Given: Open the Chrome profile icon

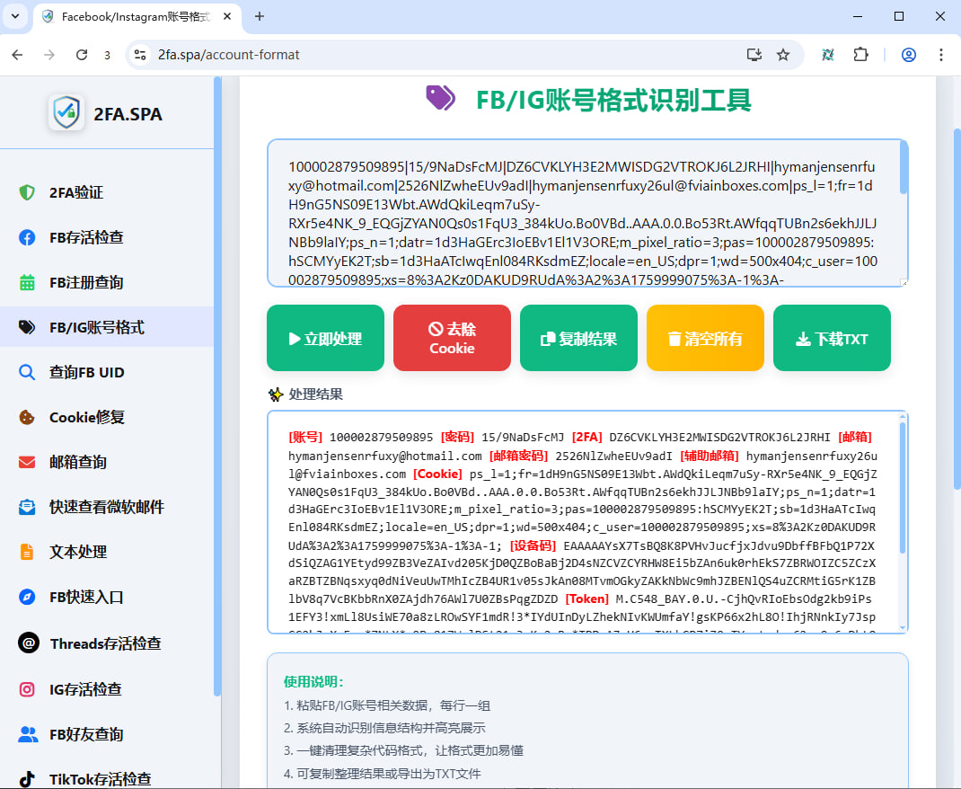Looking at the screenshot, I should click(x=909, y=55).
